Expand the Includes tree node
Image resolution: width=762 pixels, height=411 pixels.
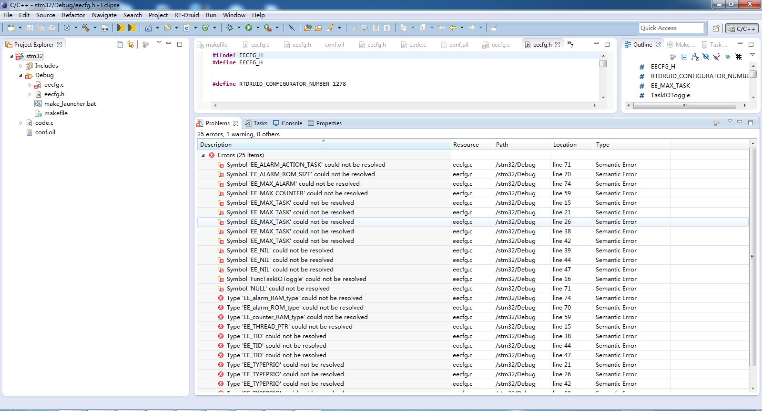(x=20, y=66)
